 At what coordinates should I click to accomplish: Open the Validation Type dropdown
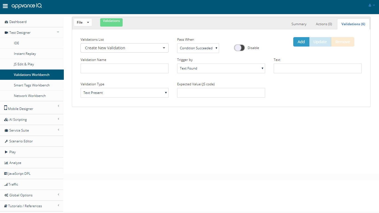125,93
